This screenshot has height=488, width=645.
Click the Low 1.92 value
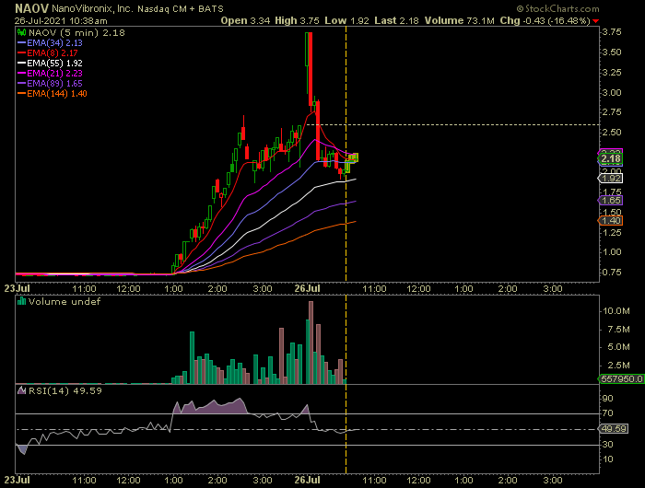(x=346, y=20)
